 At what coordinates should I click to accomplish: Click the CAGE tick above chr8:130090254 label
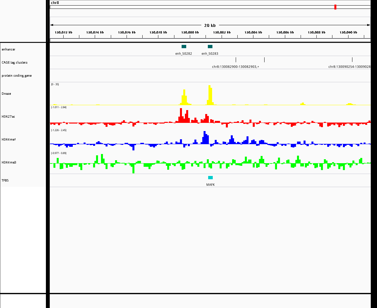point(352,60)
